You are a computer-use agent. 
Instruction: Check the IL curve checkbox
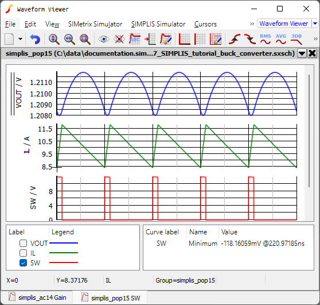coord(23,253)
